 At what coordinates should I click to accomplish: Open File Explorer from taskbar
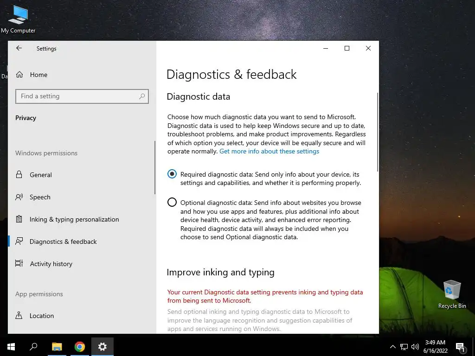[x=57, y=347]
